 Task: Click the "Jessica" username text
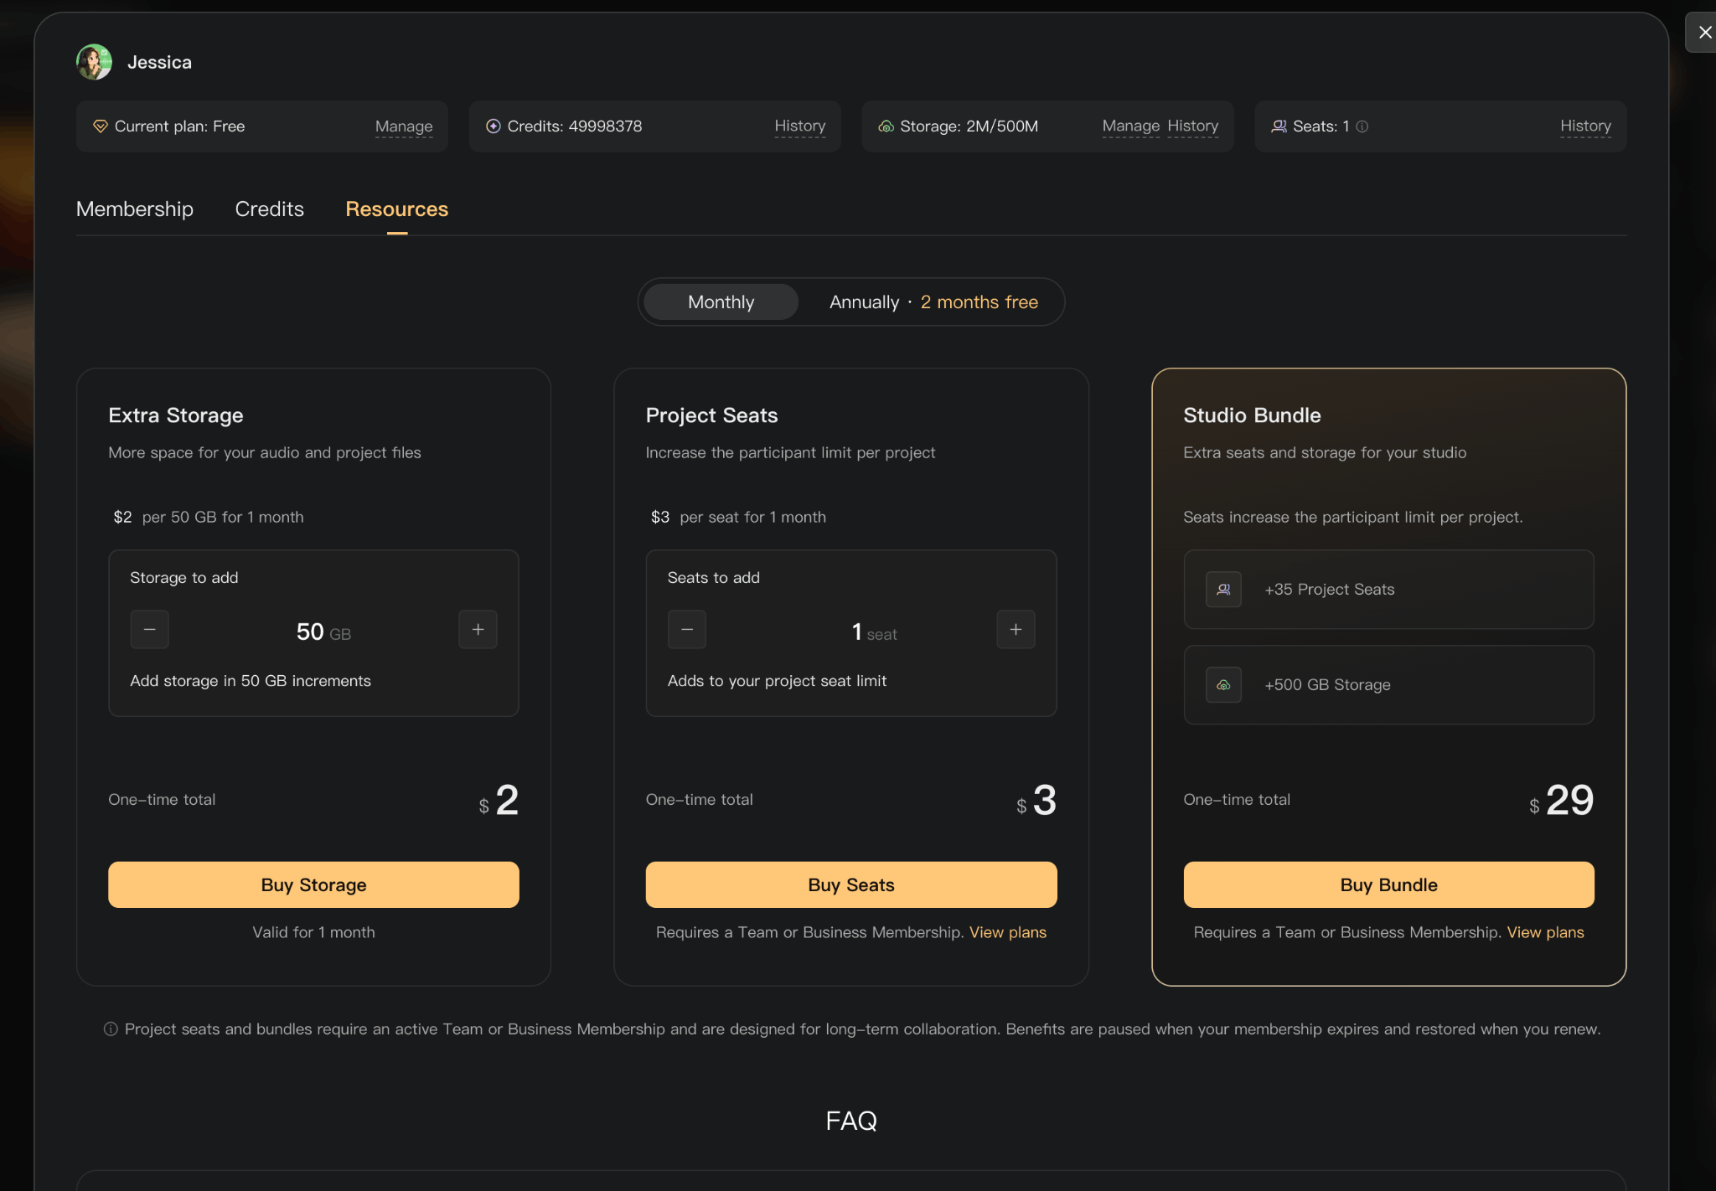159,63
